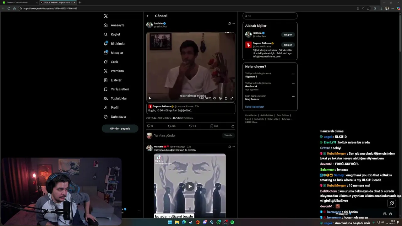This screenshot has height=226, width=402.
Task: Open Mesajlar in the sidebar
Action: click(x=114, y=53)
